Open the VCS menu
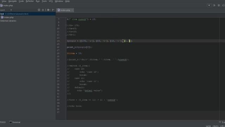225x127 pixels. click(51, 1)
